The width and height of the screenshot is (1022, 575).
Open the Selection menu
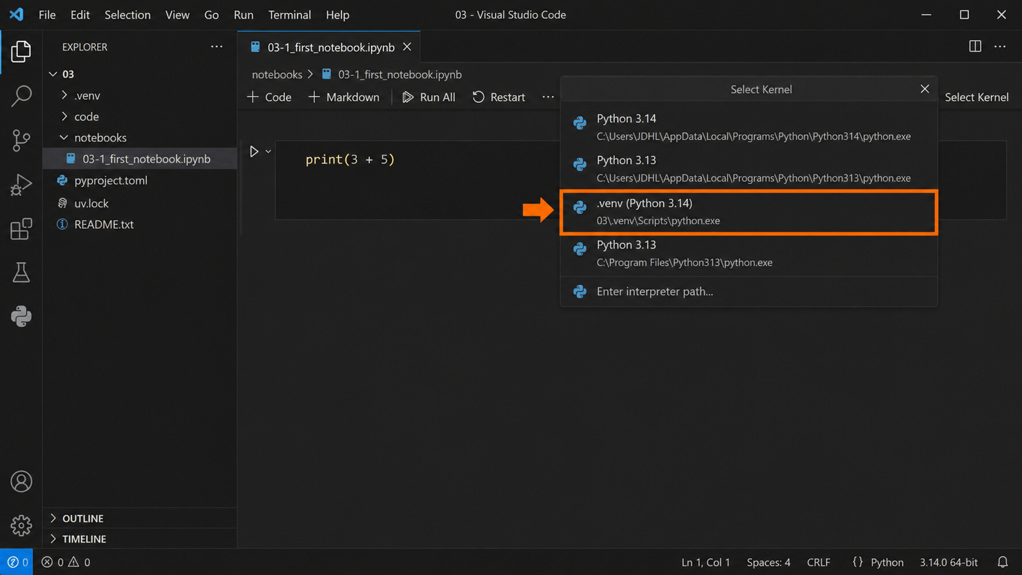tap(128, 15)
